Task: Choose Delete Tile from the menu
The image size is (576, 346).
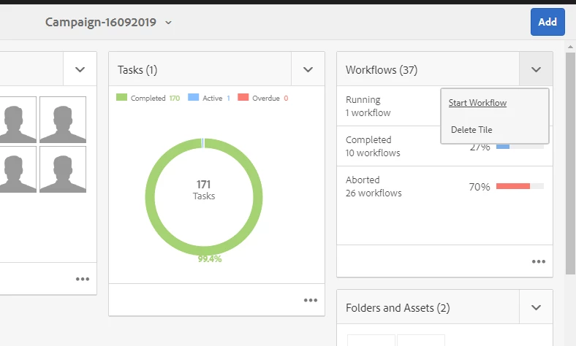Action: point(471,130)
